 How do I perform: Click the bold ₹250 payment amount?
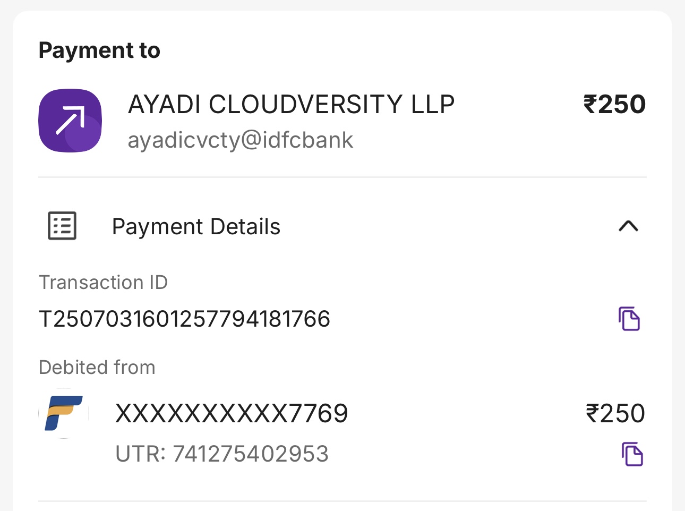click(x=614, y=104)
